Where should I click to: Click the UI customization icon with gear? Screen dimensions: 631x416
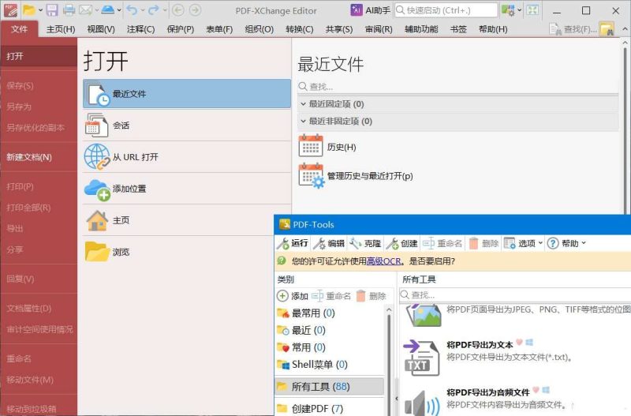[508, 10]
